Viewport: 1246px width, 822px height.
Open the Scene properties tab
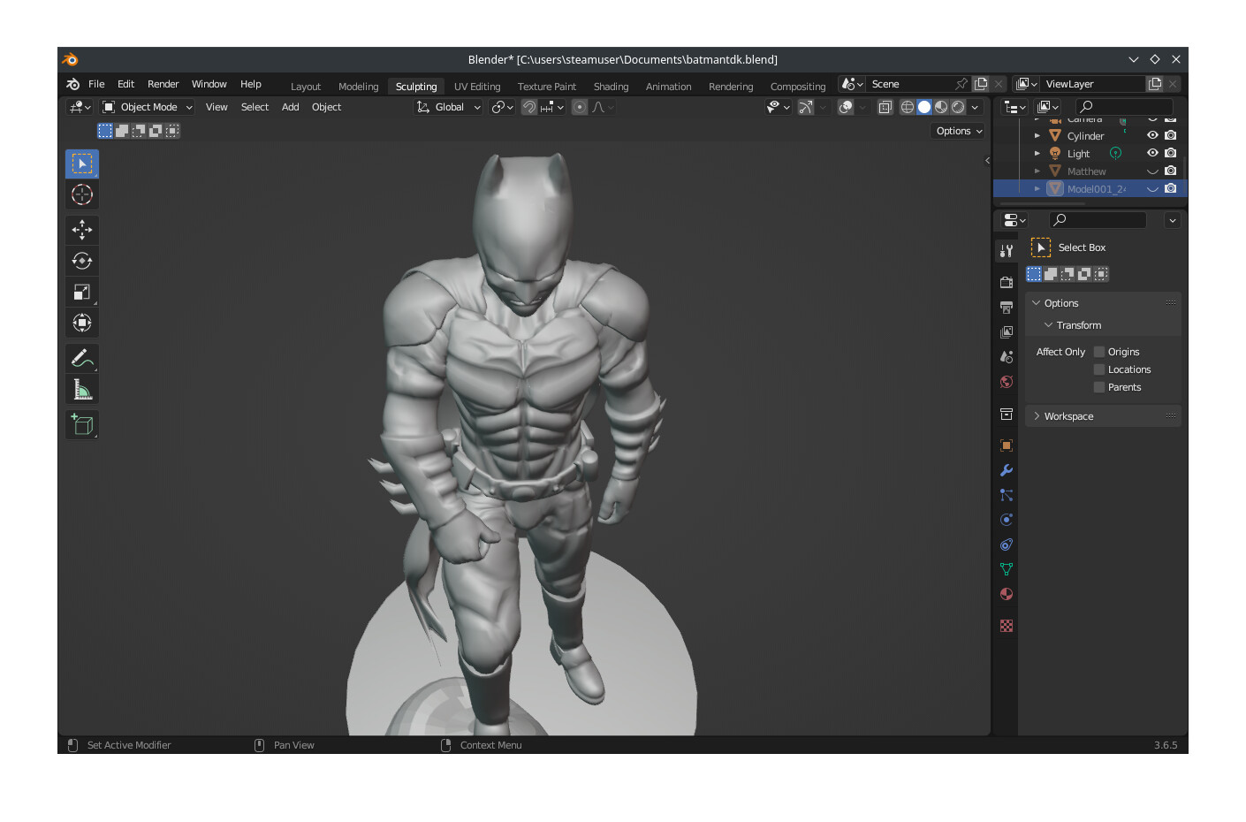[x=1007, y=357]
